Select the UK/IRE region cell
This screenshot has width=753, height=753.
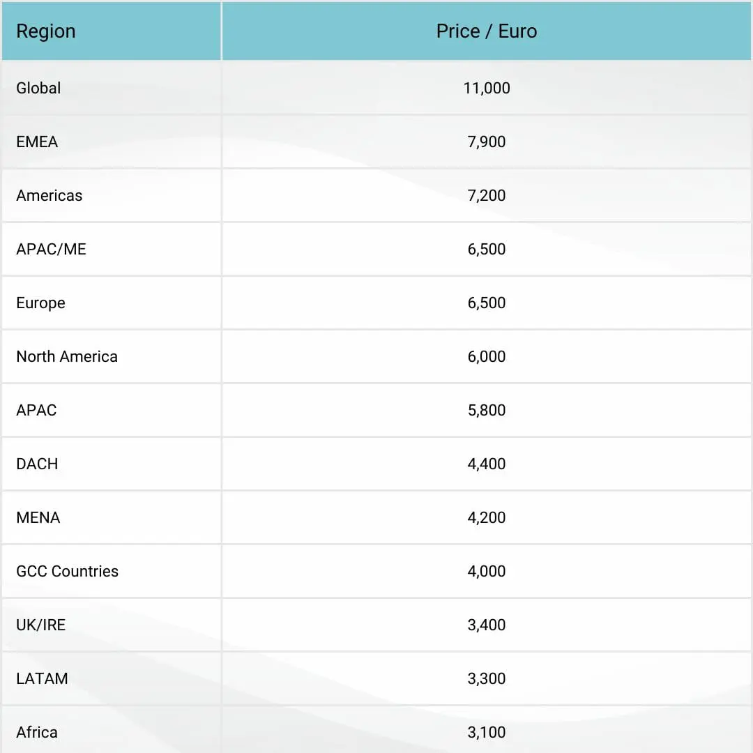tap(41, 625)
